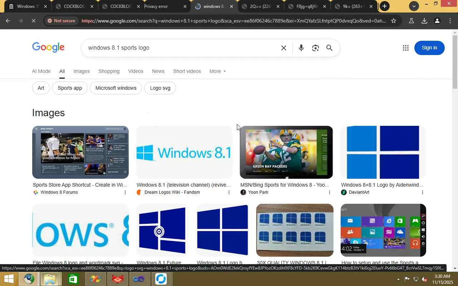Show hidden tray icons arrow
The width and height of the screenshot is (458, 286).
coord(398,279)
